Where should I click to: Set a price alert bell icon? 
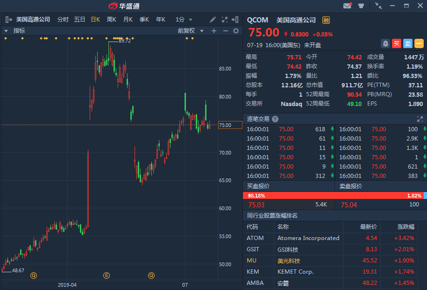[x=385, y=43]
